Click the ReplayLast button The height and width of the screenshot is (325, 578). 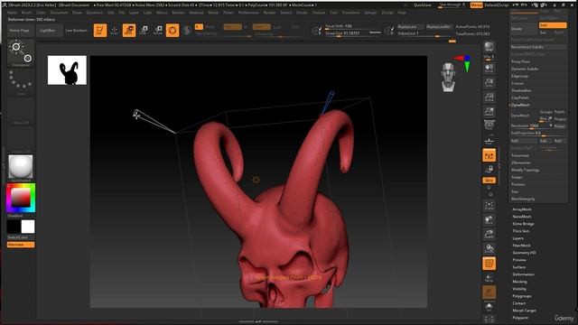(x=409, y=27)
